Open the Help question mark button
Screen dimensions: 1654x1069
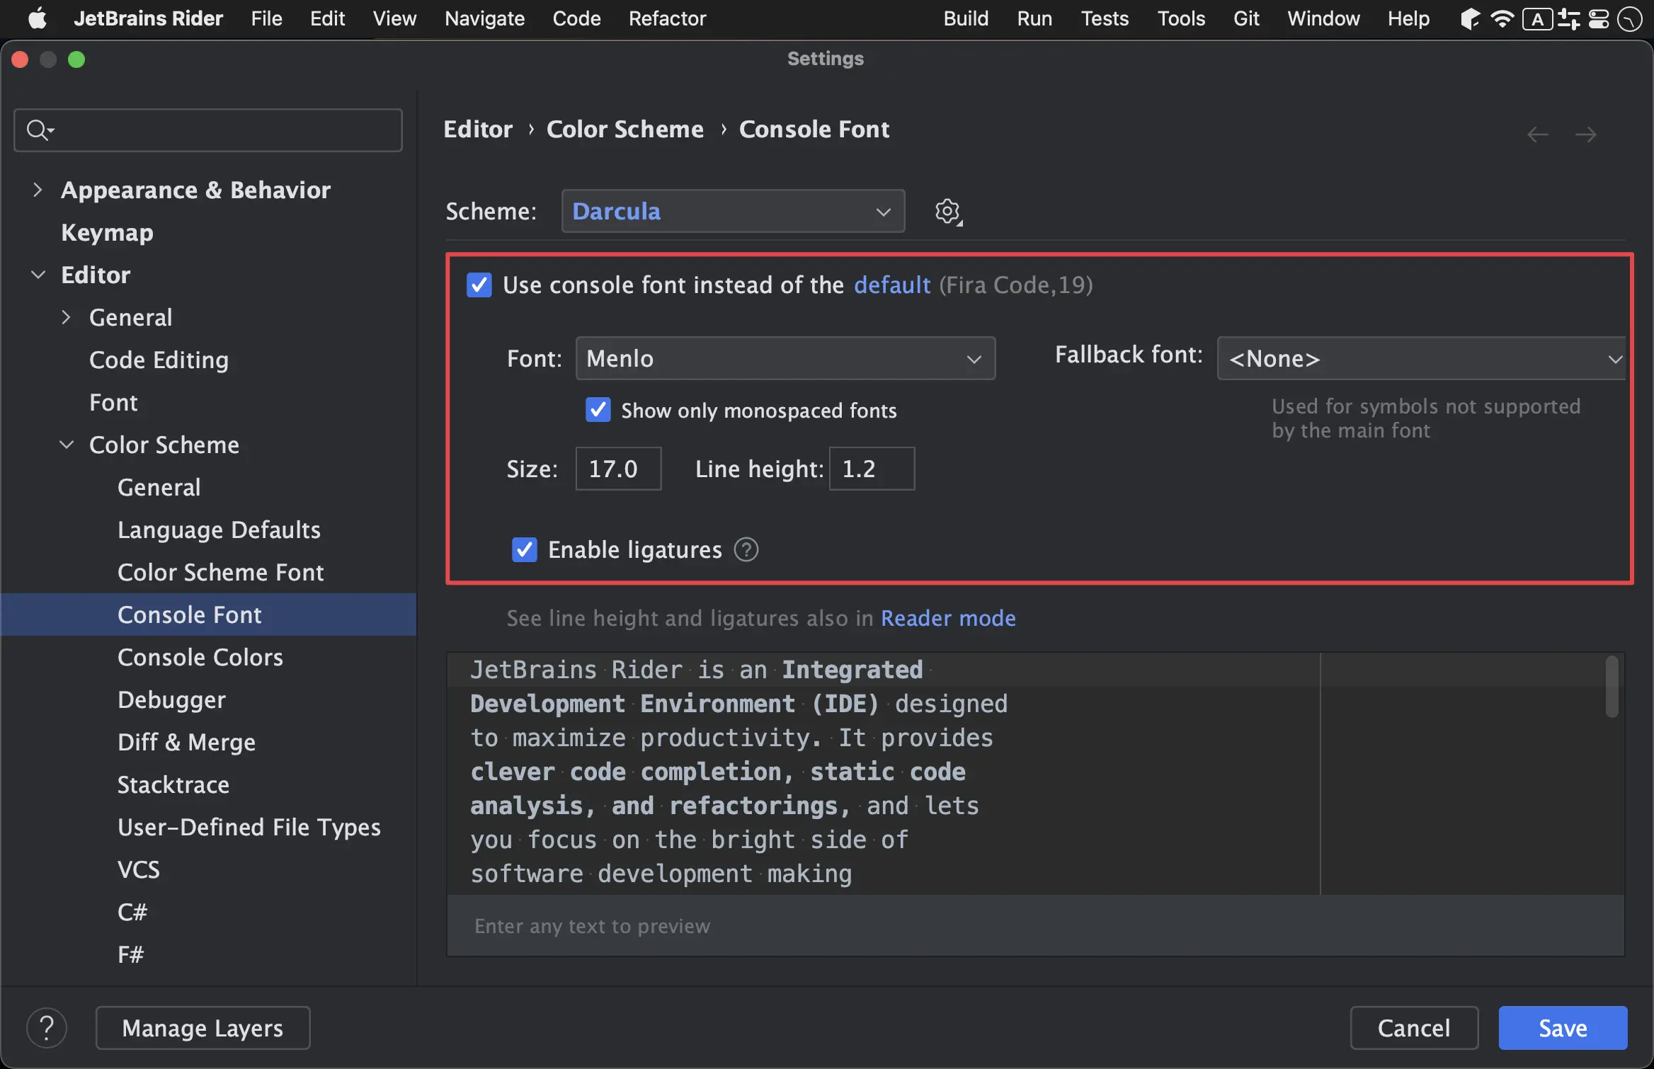coord(47,1028)
